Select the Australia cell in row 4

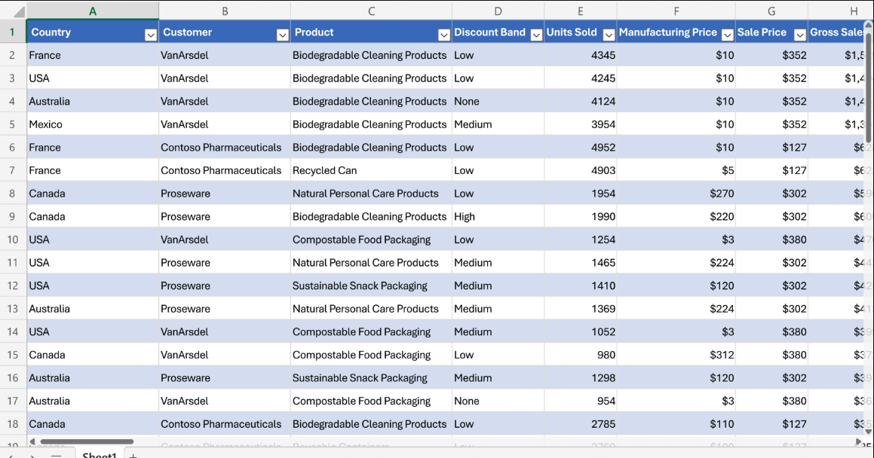[93, 101]
